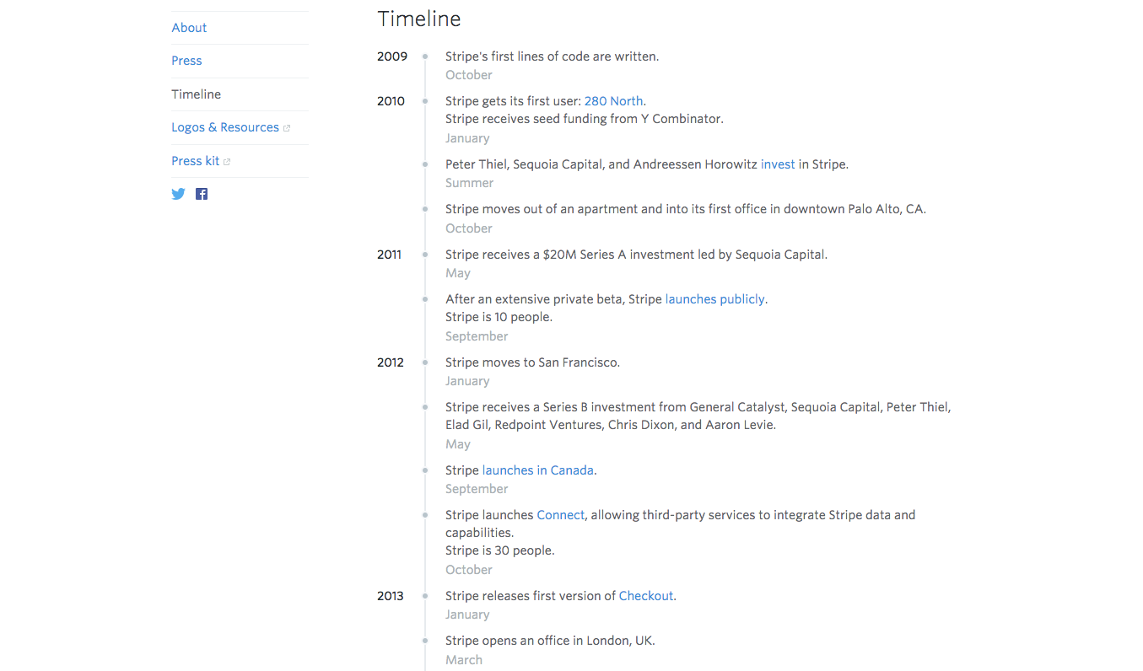Image resolution: width=1143 pixels, height=671 pixels.
Task: Click the 'March' date label
Action: [464, 660]
